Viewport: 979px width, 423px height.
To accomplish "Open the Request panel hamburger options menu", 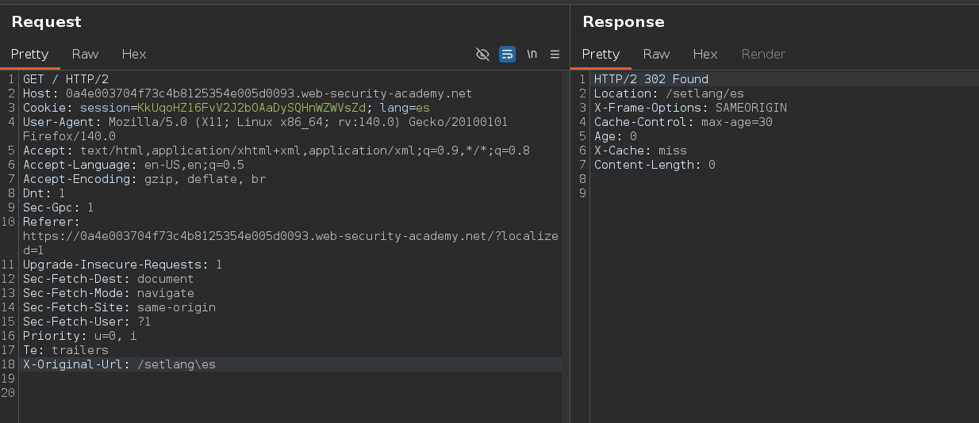I will [x=555, y=54].
